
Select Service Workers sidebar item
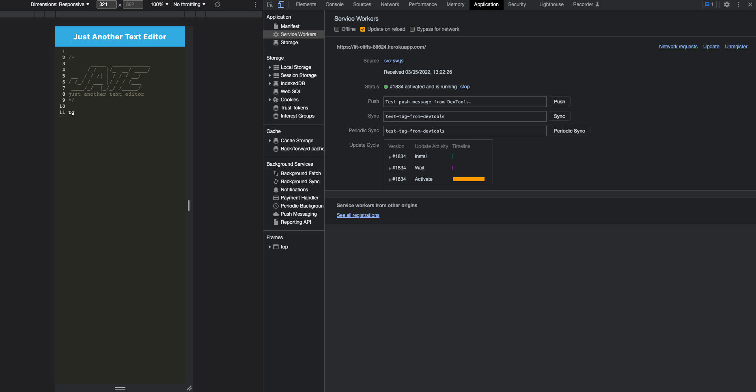[x=294, y=34]
